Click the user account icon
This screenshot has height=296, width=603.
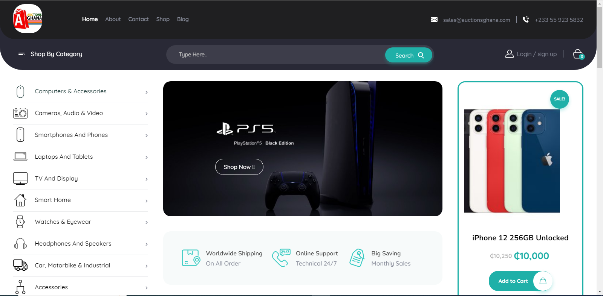tap(509, 54)
